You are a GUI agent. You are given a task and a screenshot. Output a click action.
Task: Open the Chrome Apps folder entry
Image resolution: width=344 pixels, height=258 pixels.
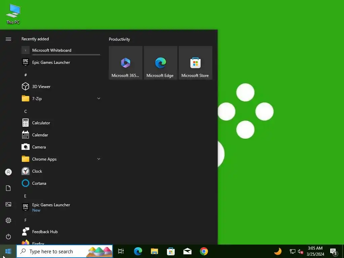click(60, 159)
